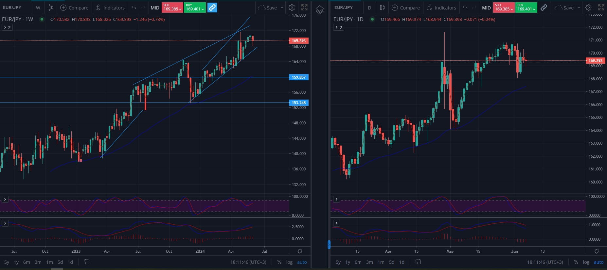Open SELL 169.385 dropdown in right chart
The image size is (607, 270).
[504, 8]
